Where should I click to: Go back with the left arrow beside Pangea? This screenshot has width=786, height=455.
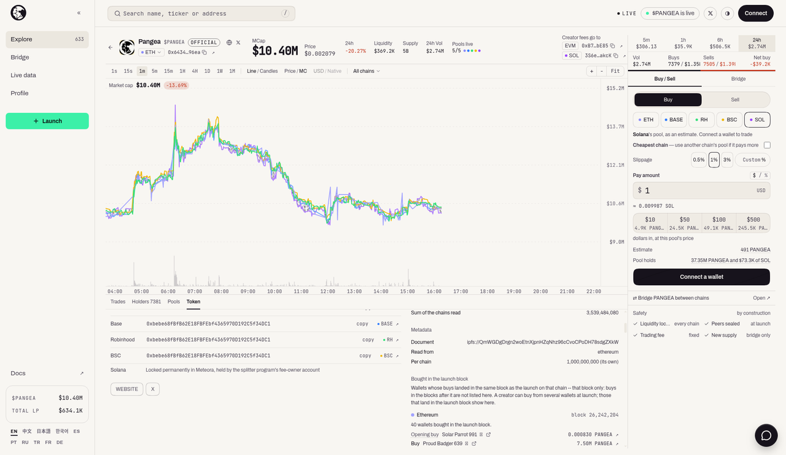coord(111,47)
